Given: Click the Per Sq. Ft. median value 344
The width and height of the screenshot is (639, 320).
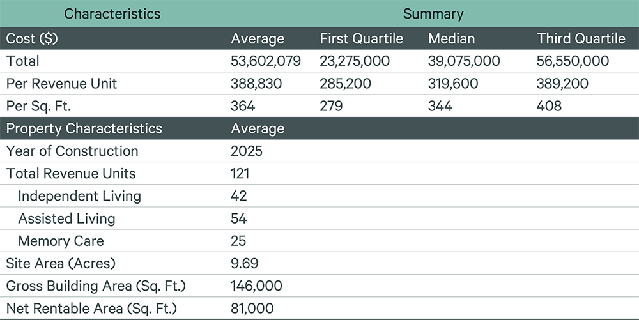Looking at the screenshot, I should (440, 106).
